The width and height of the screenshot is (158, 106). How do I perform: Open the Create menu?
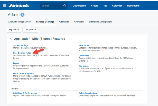click(95, 6)
